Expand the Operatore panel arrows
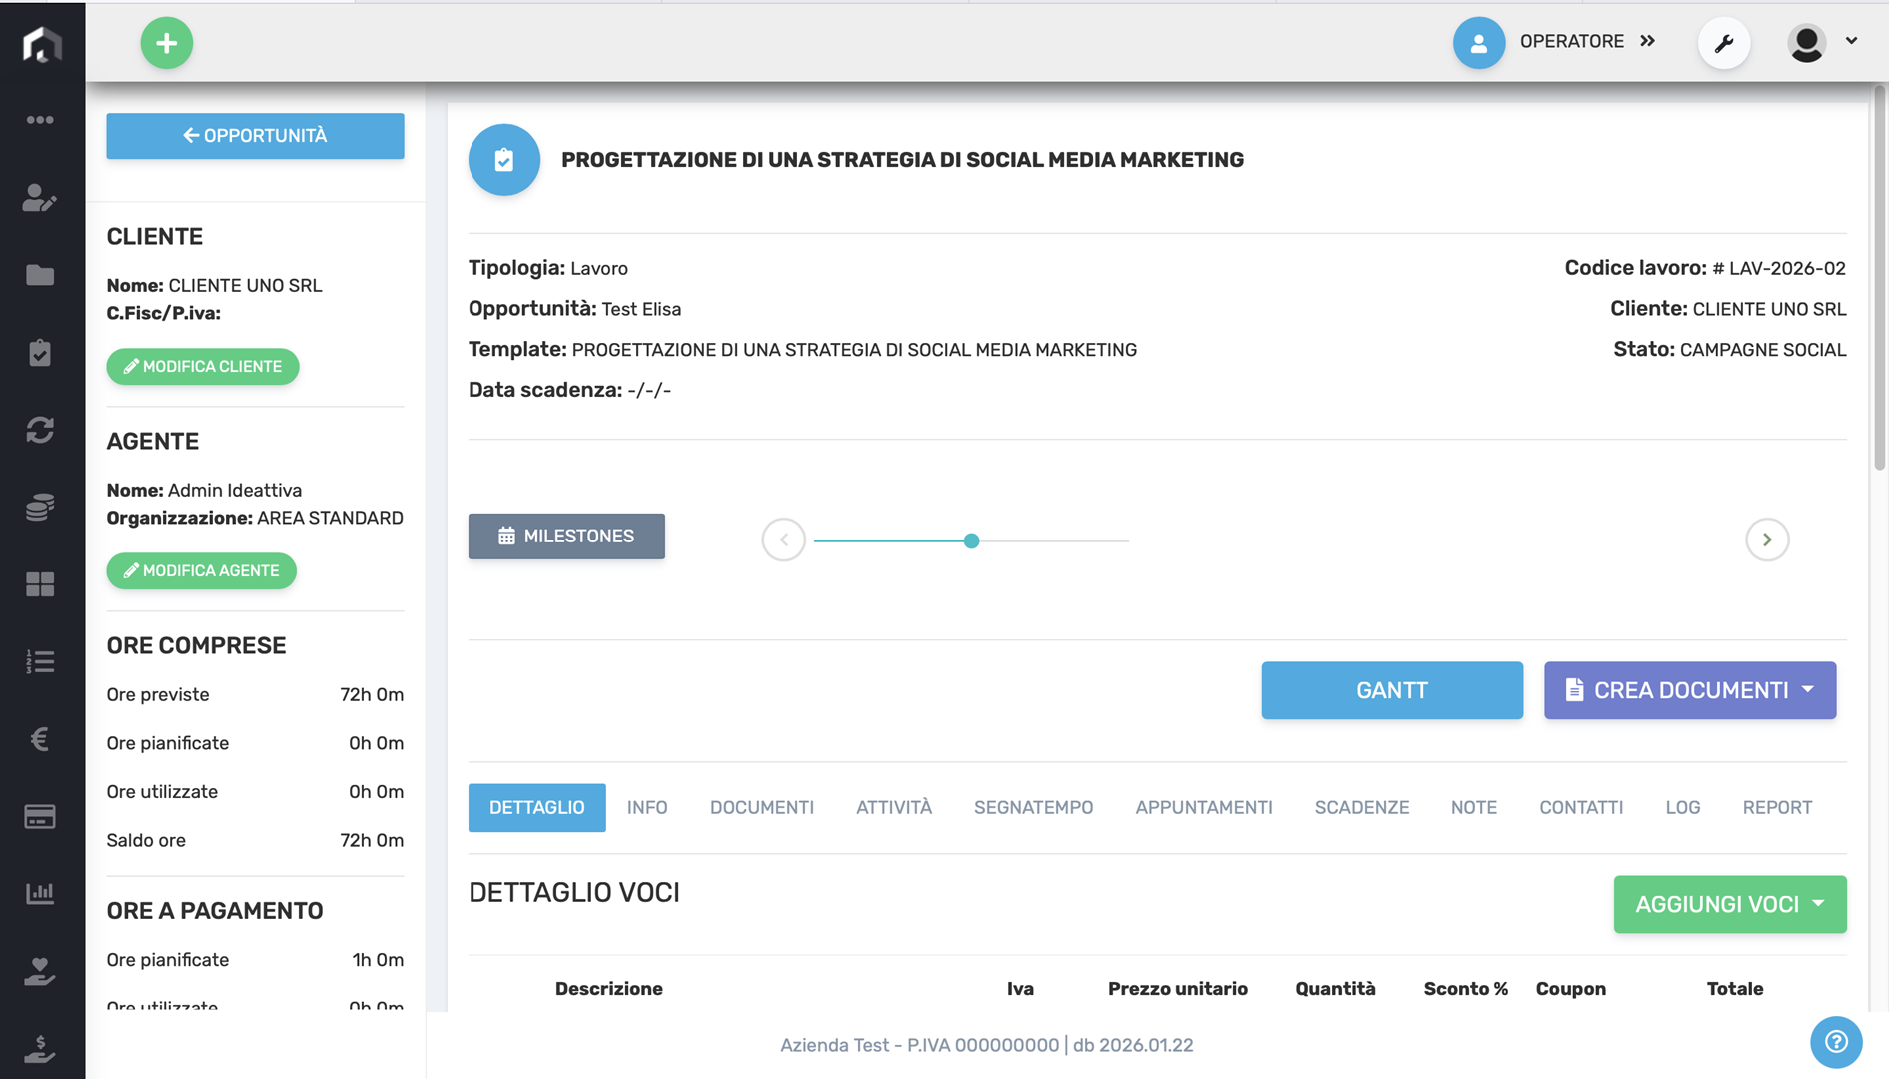 [x=1648, y=41]
